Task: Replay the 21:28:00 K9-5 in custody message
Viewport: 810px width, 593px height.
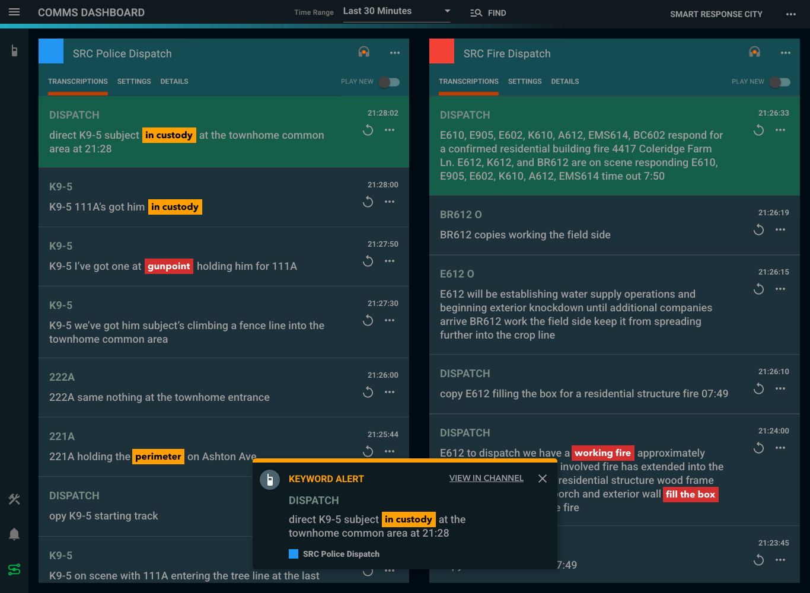Action: pos(368,202)
